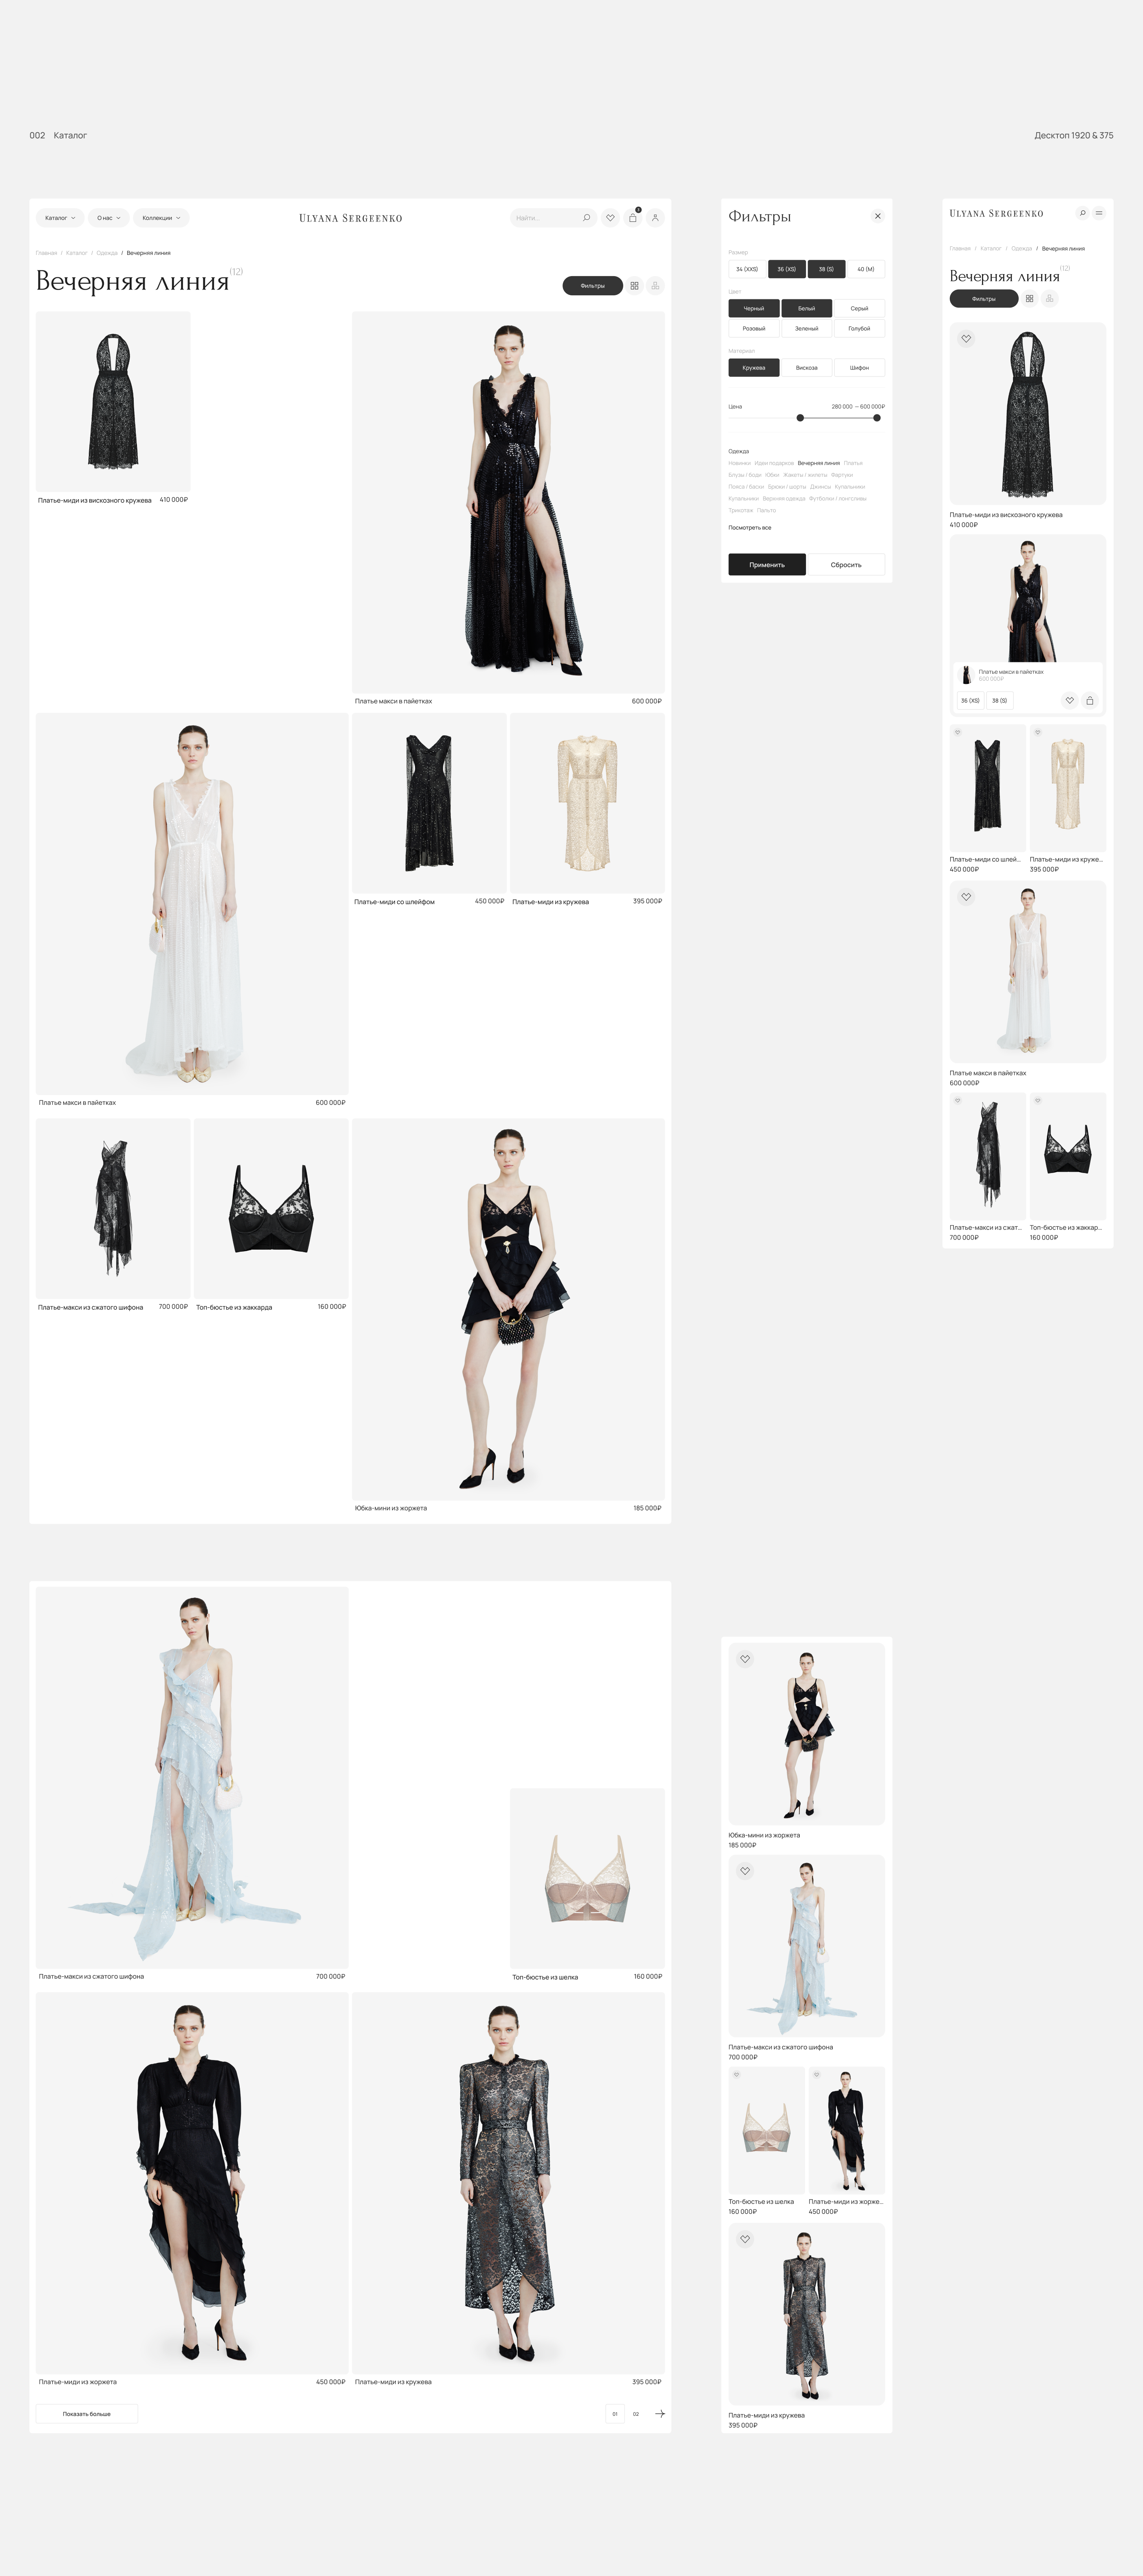Expand the Каталог dropdown
The width and height of the screenshot is (1143, 2576).
click(60, 218)
